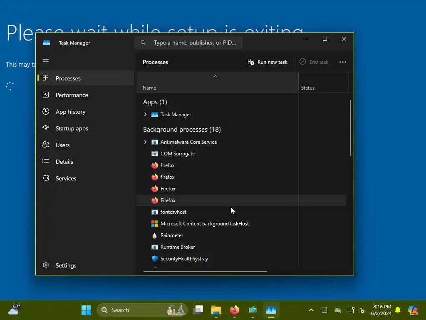Viewport: 426px width, 320px height.
Task: Click the App history clock icon
Action: click(x=46, y=111)
